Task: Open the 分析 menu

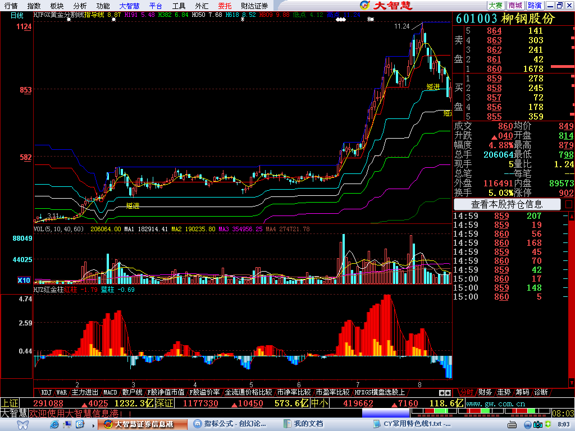Action: tap(80, 6)
